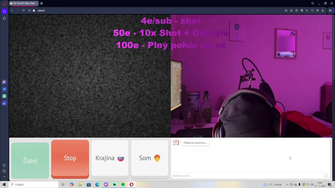Viewport: 335px width, 188px height.
Task: Open Easy Setup sliders icon
Action: [x=317, y=10]
